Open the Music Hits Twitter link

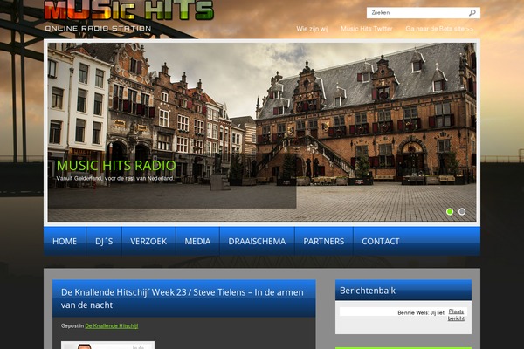pos(367,29)
